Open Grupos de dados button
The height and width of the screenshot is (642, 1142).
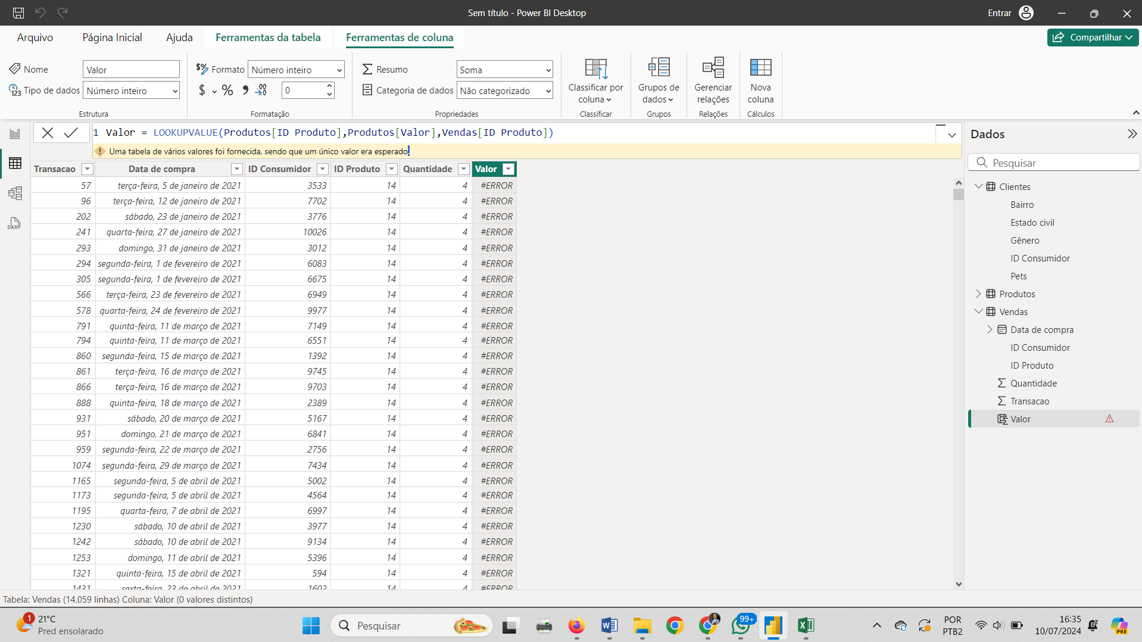(x=659, y=81)
